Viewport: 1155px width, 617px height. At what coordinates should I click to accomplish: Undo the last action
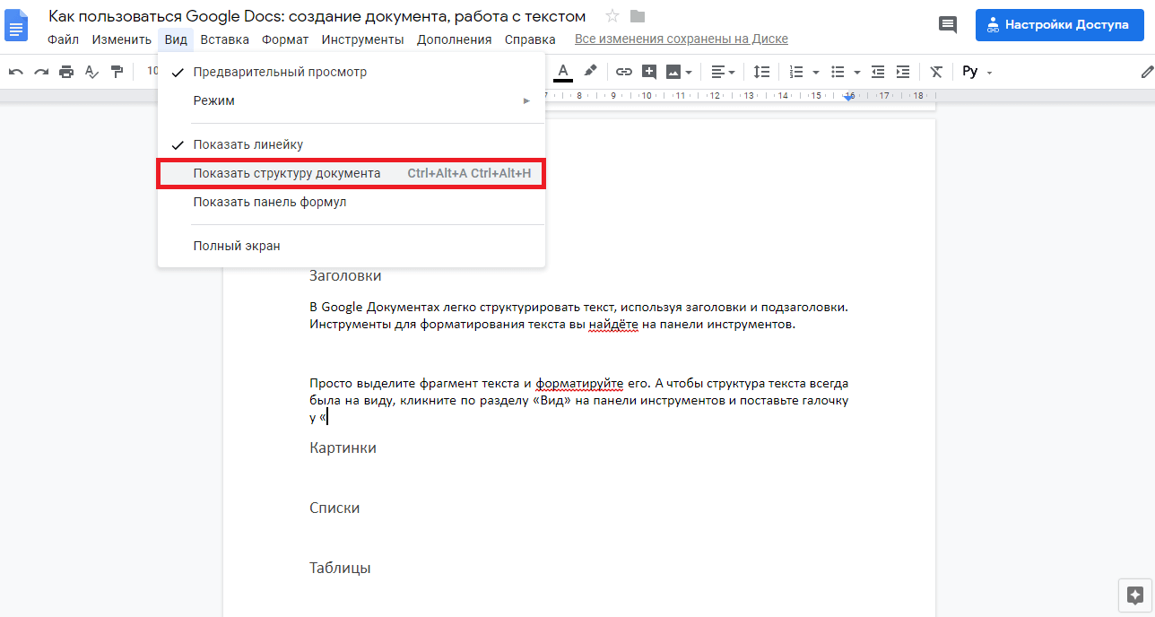16,71
